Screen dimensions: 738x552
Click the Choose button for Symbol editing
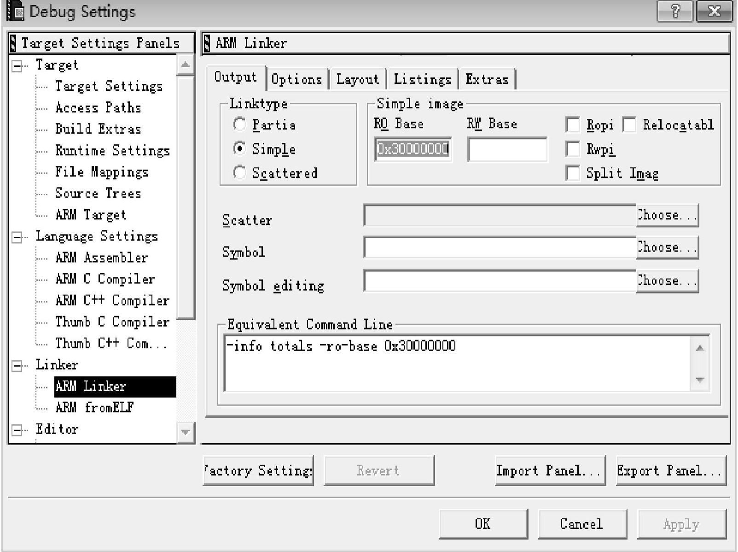[x=668, y=281]
